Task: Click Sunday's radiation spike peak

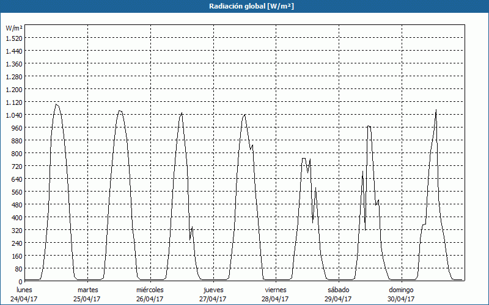Action: [436, 110]
